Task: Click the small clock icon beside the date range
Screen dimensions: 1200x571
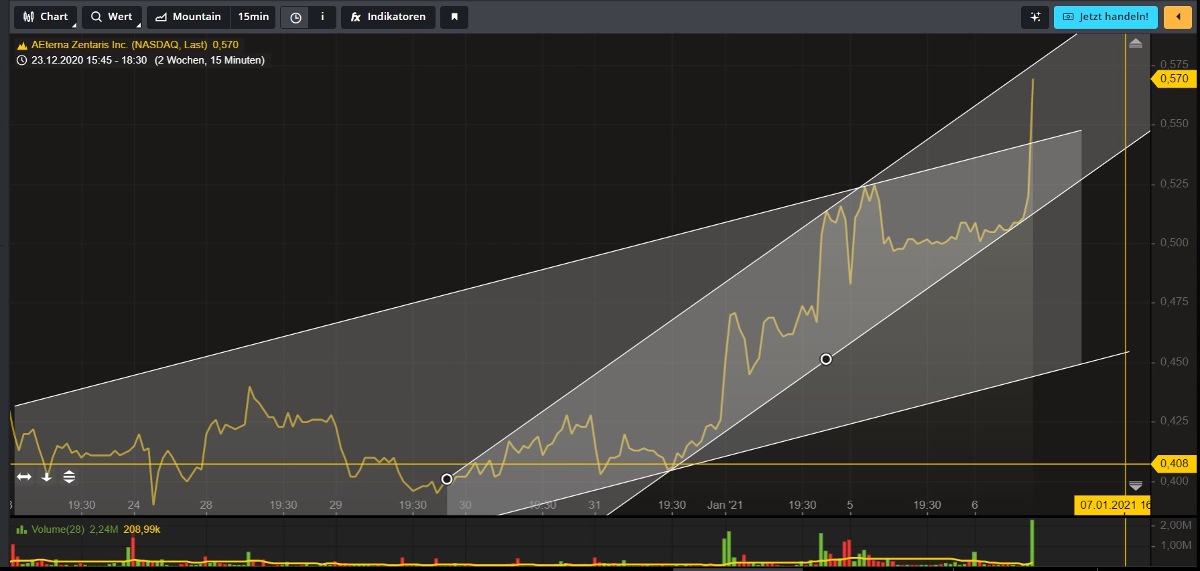Action: [x=22, y=60]
